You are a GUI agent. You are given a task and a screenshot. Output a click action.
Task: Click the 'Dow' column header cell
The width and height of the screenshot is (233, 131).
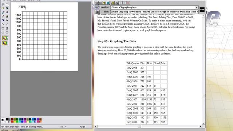tap(150, 63)
